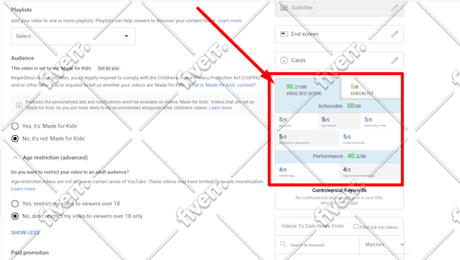Click the Search by keyword field
The image size is (460, 260).
point(317,244)
